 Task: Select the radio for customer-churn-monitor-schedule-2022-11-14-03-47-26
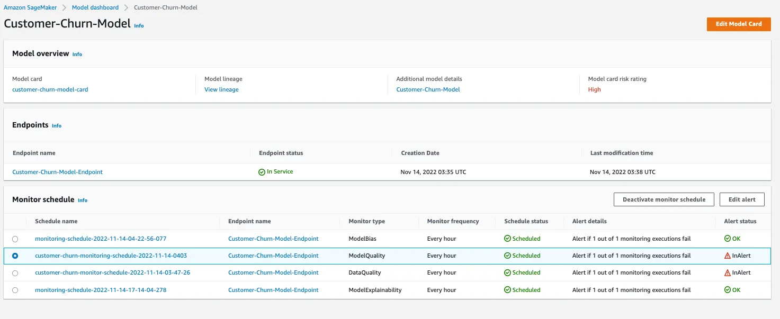click(15, 272)
